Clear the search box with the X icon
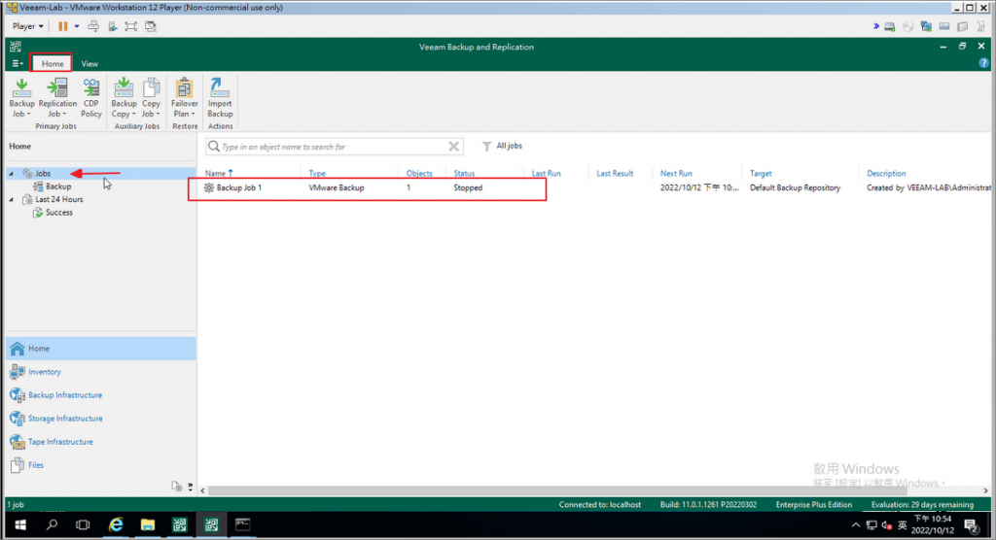This screenshot has width=996, height=540. [x=453, y=147]
